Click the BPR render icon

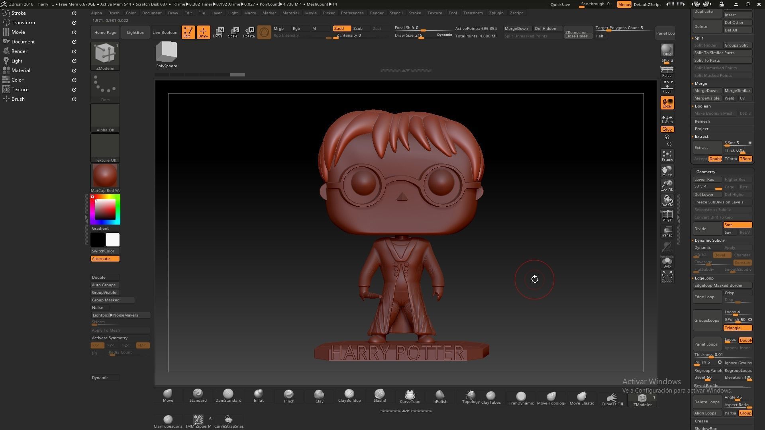click(667, 51)
